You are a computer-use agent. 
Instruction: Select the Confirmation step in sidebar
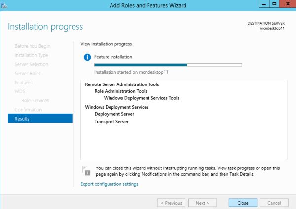coord(28,110)
